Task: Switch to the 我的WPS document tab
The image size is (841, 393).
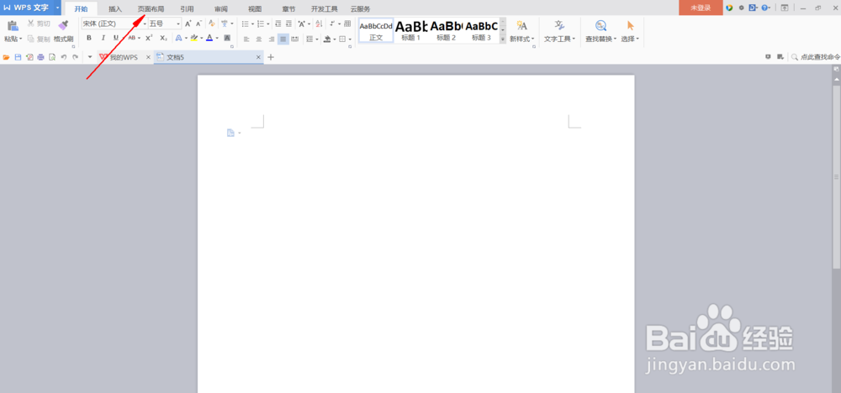Action: click(x=124, y=57)
